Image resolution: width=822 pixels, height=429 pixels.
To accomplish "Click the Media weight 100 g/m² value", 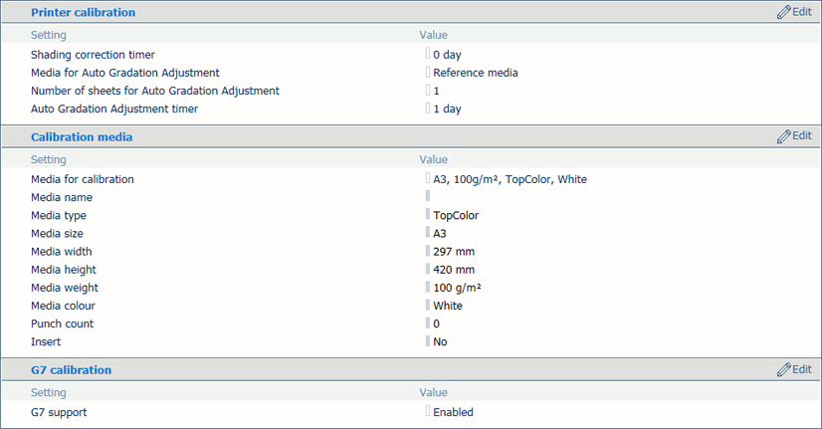I will (x=457, y=288).
